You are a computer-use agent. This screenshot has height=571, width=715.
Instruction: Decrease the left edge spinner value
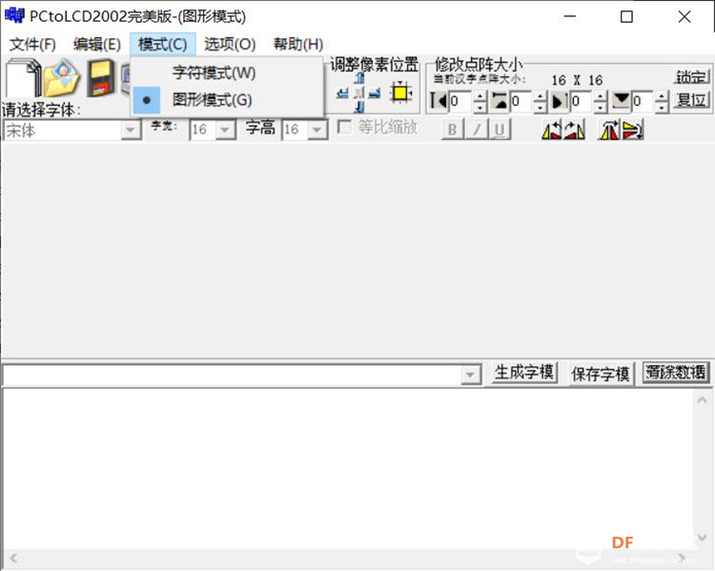(x=480, y=107)
